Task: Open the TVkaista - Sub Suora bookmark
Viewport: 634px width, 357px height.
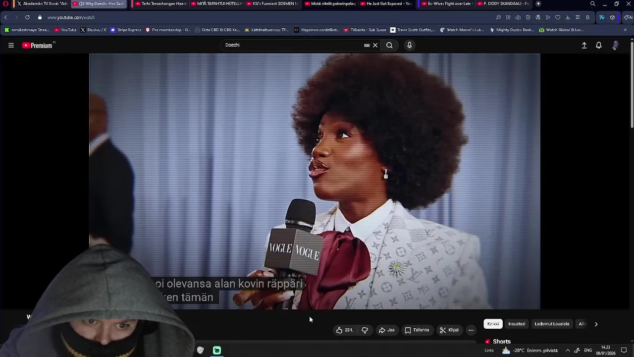Action: [x=365, y=30]
